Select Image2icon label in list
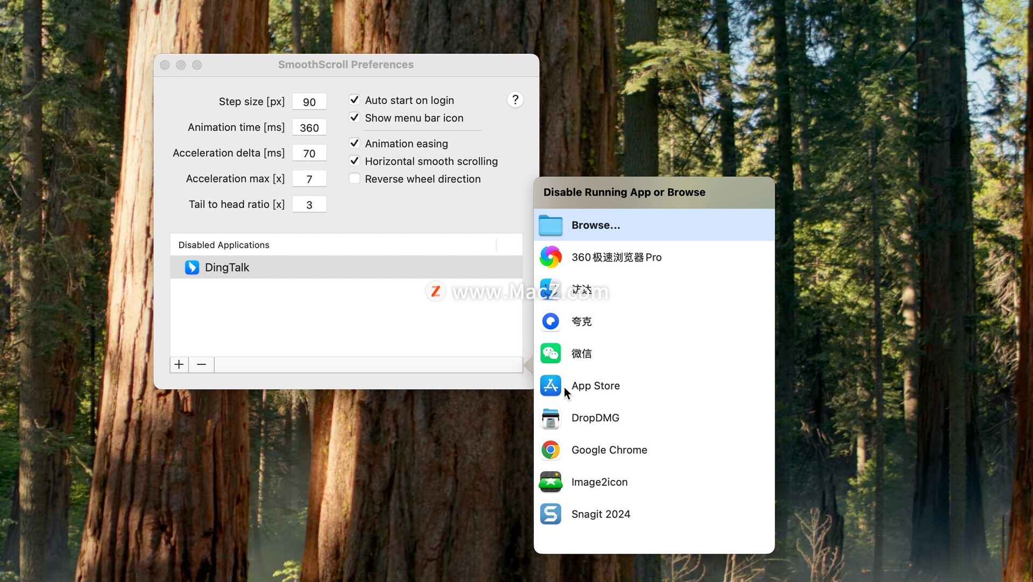This screenshot has height=582, width=1033. point(599,483)
